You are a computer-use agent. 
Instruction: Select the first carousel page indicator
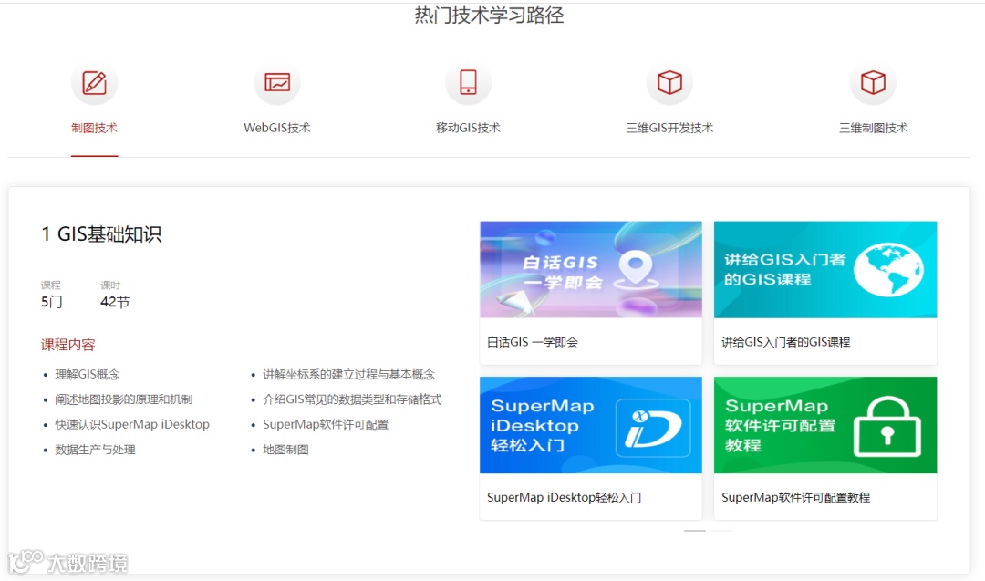(x=695, y=531)
